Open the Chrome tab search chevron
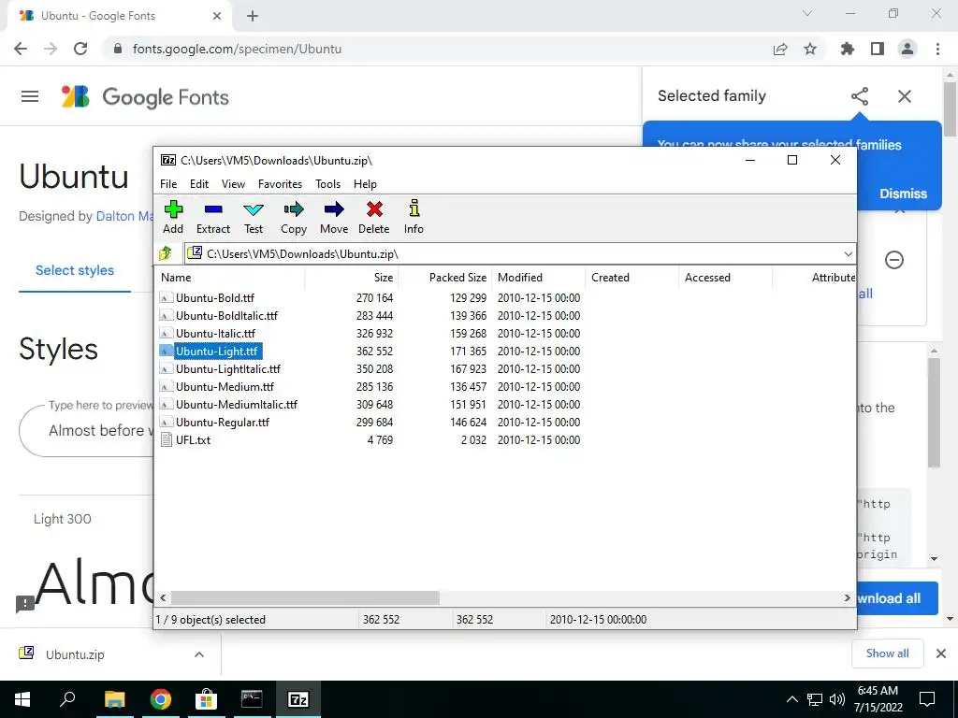The width and height of the screenshot is (958, 718). coord(807,13)
